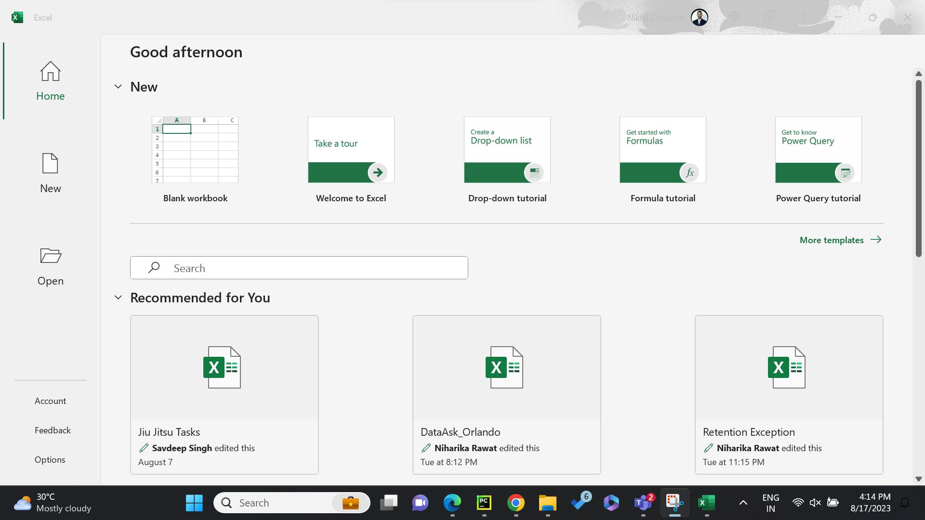Open the Home icon in sidebar

[50, 71]
